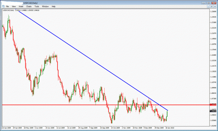Screen dimensions: 218x131
Task: Select the red horizontal support line
Action: click(106, 105)
